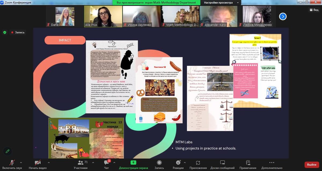Image resolution: width=322 pixels, height=171 pixels.
Task: Open Whiteboards from the toolbar
Action: [222, 164]
